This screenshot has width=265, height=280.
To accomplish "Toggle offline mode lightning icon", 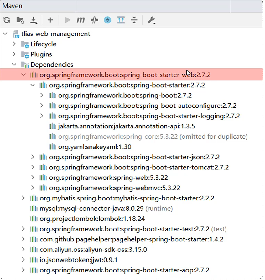I will tap(107, 20).
